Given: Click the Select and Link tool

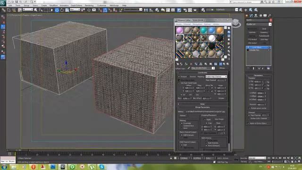Looking at the screenshot, I should (x=3, y=10).
